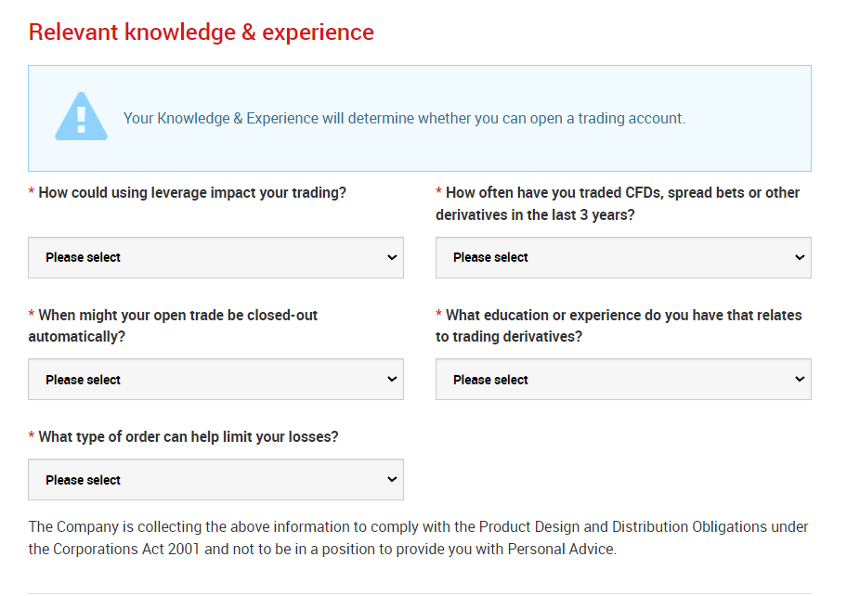Screen dimensions: 847x596
Task: Click the red asterisk beside the leverage question
Action: (x=32, y=191)
